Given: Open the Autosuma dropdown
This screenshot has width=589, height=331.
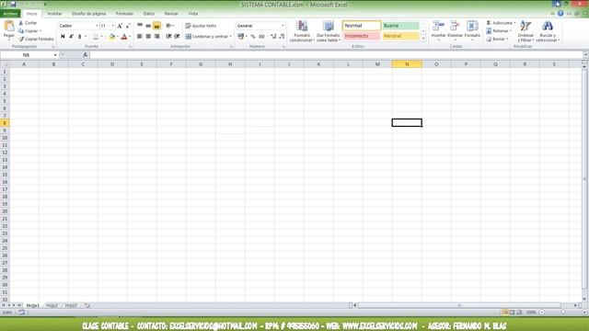Looking at the screenshot, I should click(x=514, y=23).
